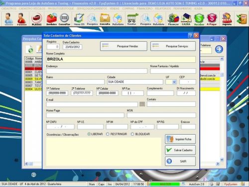
Task: Open the Vendas shopping cart icon
Action: click(x=132, y=19)
